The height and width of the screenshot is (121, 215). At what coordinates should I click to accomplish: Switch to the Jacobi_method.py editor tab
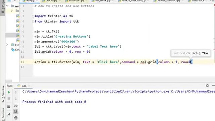coord(169,1)
